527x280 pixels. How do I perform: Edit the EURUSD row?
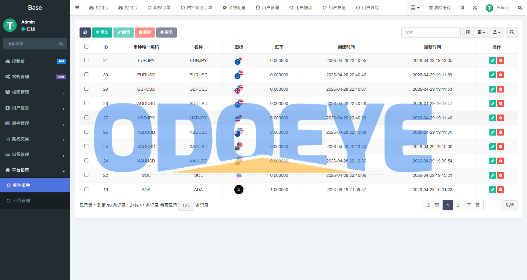492,75
